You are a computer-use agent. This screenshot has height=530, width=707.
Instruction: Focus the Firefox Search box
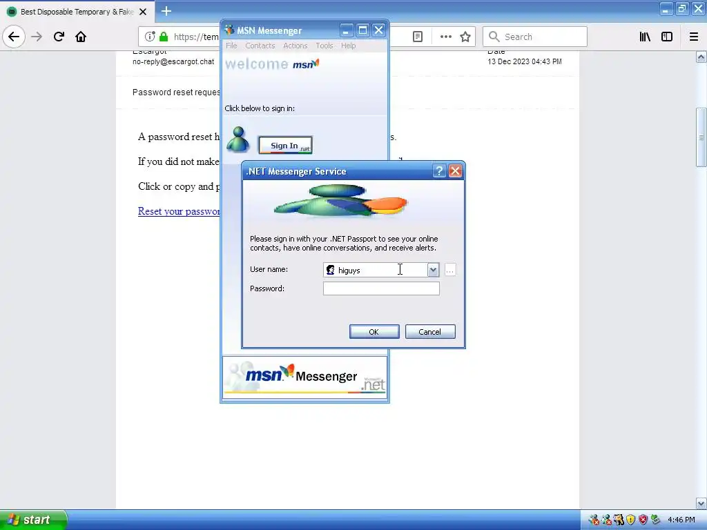[x=535, y=37]
